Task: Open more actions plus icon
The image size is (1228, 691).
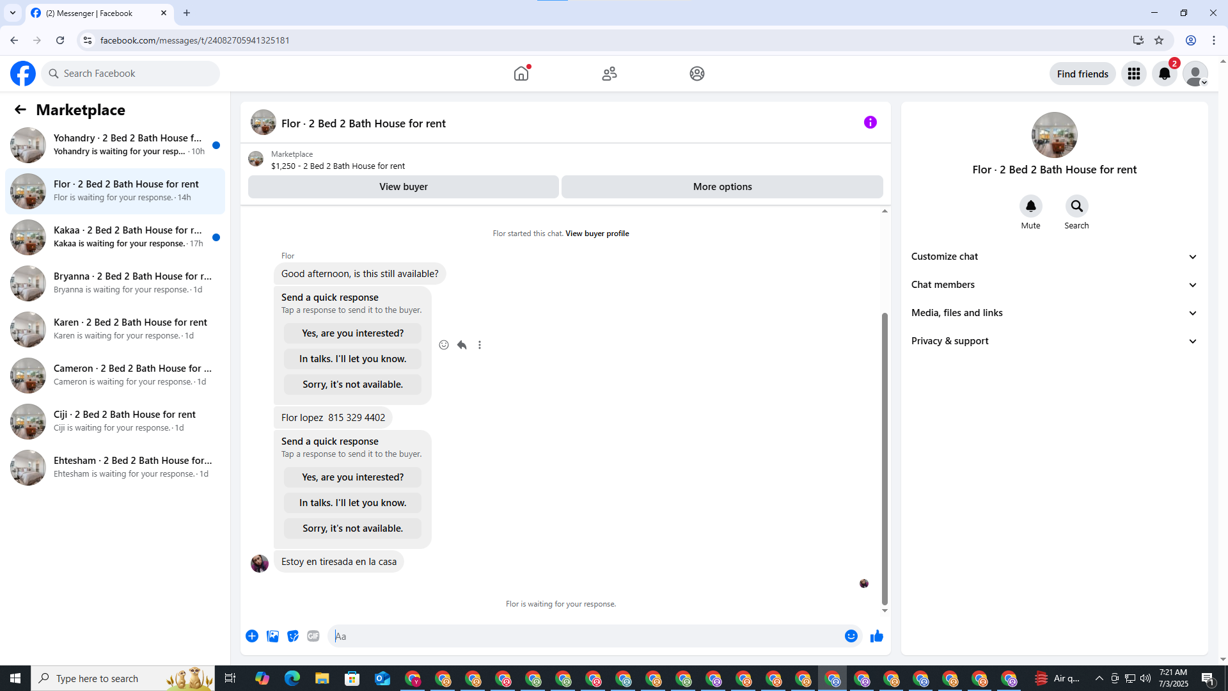Action: pos(252,636)
